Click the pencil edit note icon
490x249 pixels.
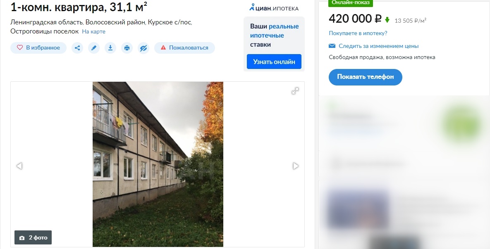pyautogui.click(x=94, y=48)
